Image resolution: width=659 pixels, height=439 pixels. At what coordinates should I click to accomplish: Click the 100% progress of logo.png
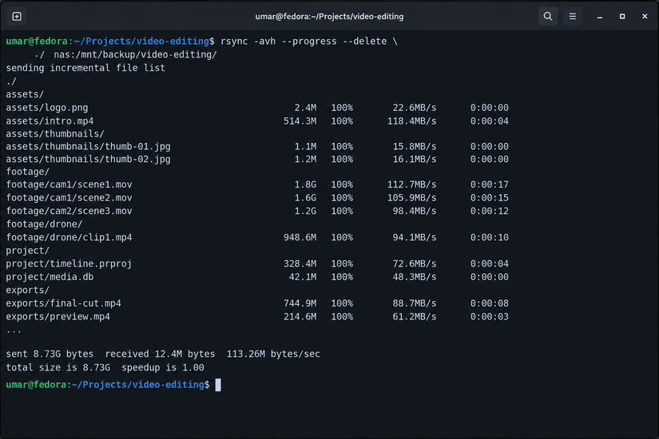click(x=342, y=108)
